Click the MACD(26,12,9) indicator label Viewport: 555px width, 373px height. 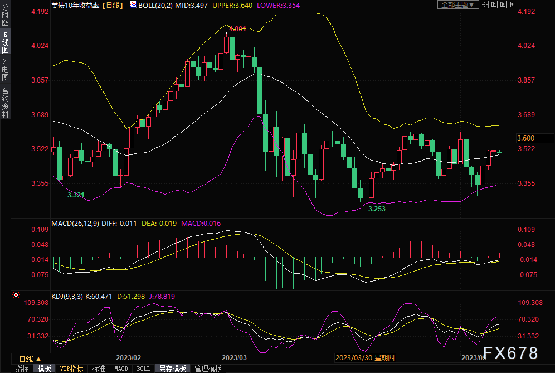point(75,223)
